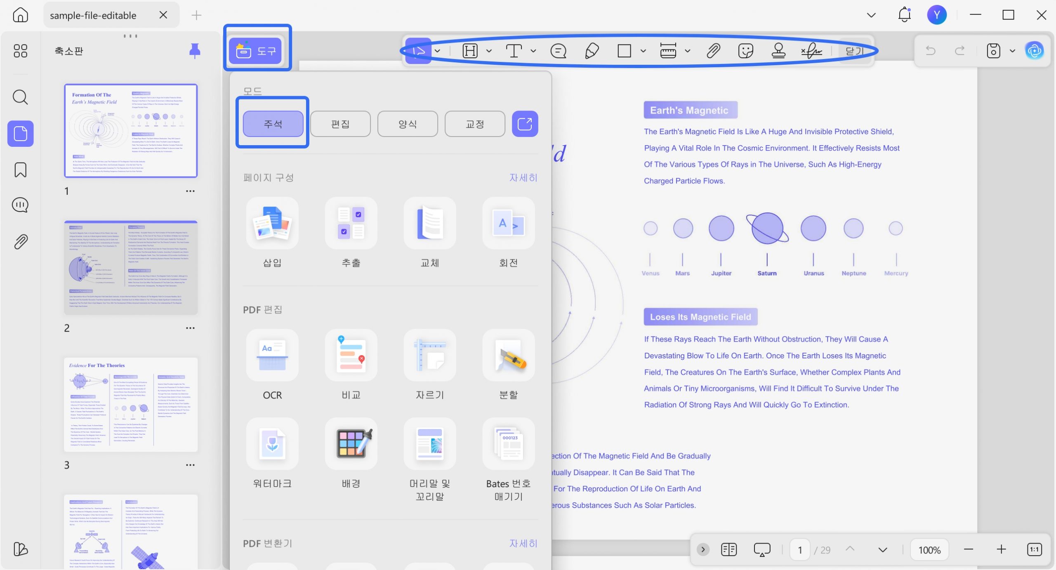This screenshot has height=570, width=1056.
Task: Select the attachment paperclip tool in toolbar
Action: (x=713, y=51)
